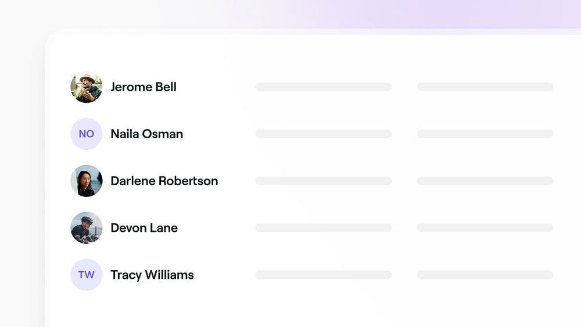Click second placeholder bar in Tracy Williams row
Screen dimensions: 581x327
tap(485, 275)
